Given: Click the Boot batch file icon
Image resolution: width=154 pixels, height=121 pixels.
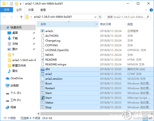Looking at the screenshot, I should tap(43, 83).
